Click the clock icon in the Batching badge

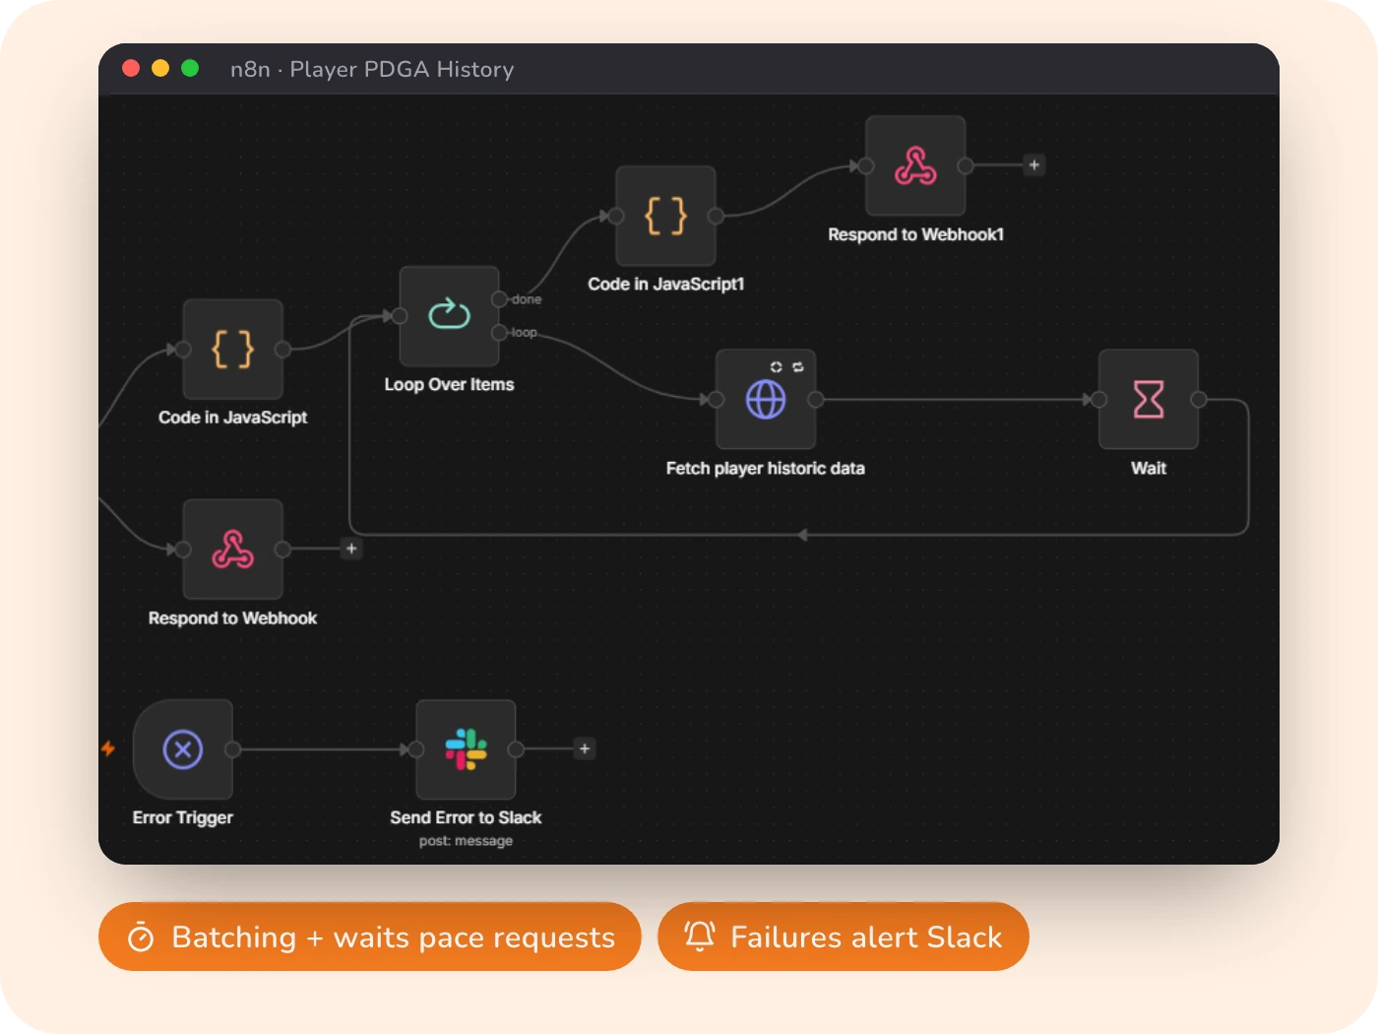[141, 937]
